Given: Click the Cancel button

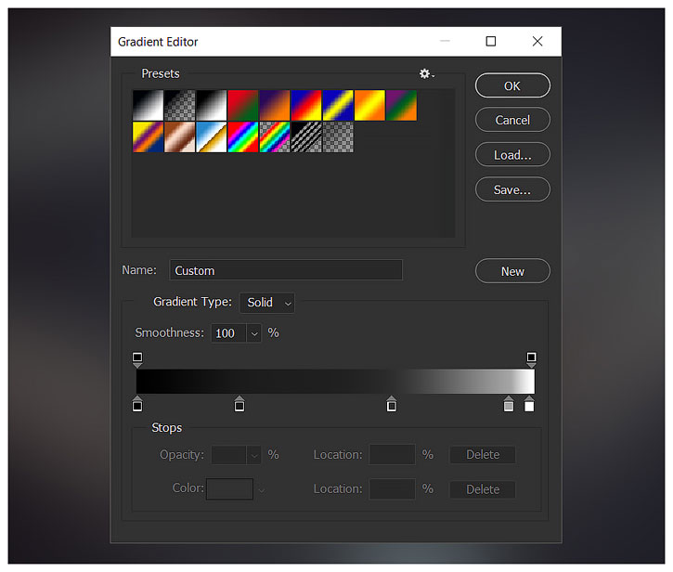Looking at the screenshot, I should pos(512,120).
